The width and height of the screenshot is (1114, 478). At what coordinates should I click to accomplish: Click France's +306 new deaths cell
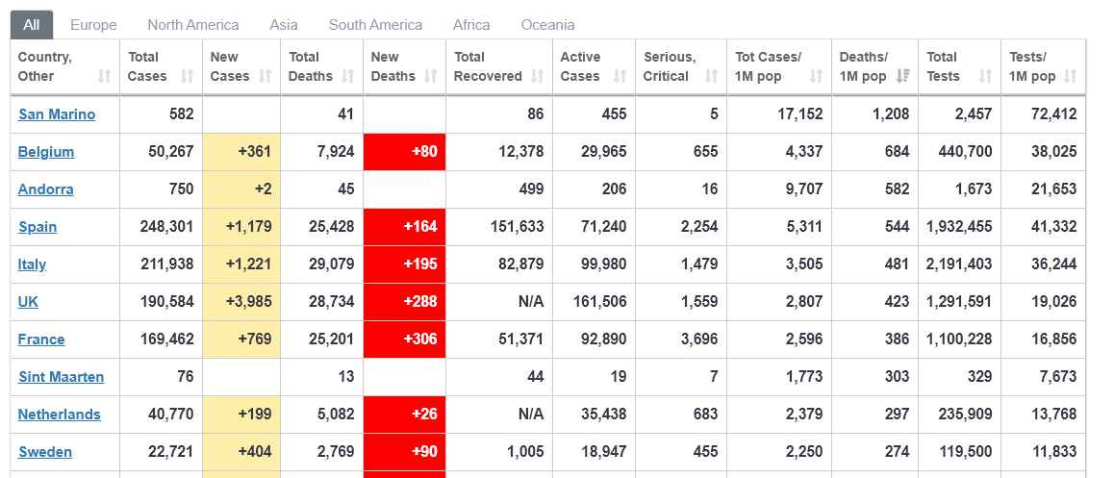[404, 340]
